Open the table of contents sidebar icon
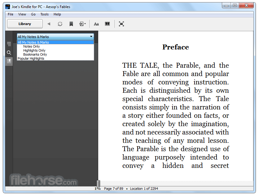 [x=9, y=44]
